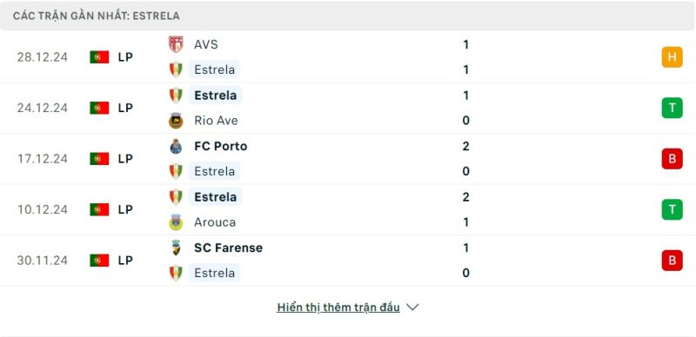Image resolution: width=696 pixels, height=337 pixels.
Task: Select the FC Porto team name
Action: (x=221, y=146)
